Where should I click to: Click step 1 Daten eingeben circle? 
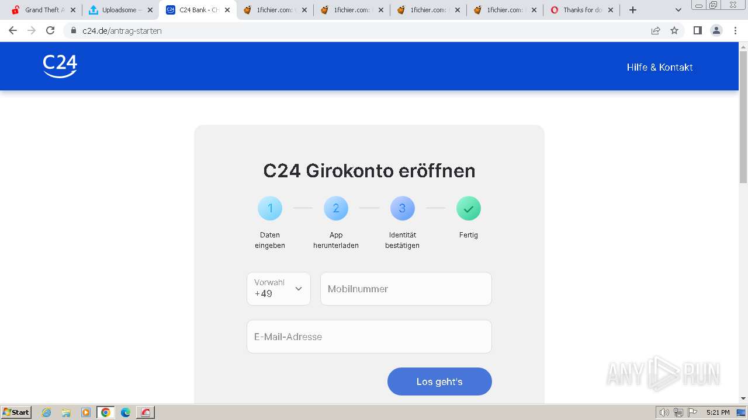click(x=270, y=208)
